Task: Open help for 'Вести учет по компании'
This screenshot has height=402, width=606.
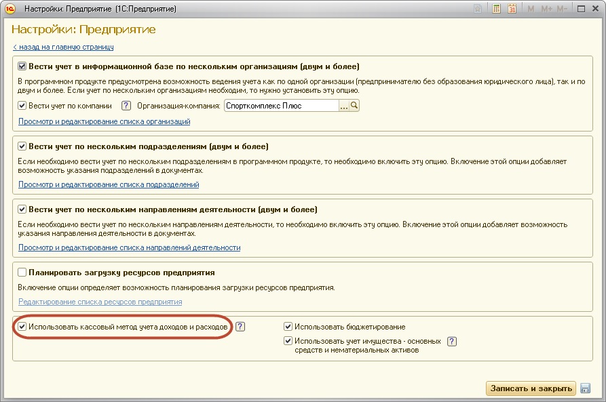Action: coord(126,106)
